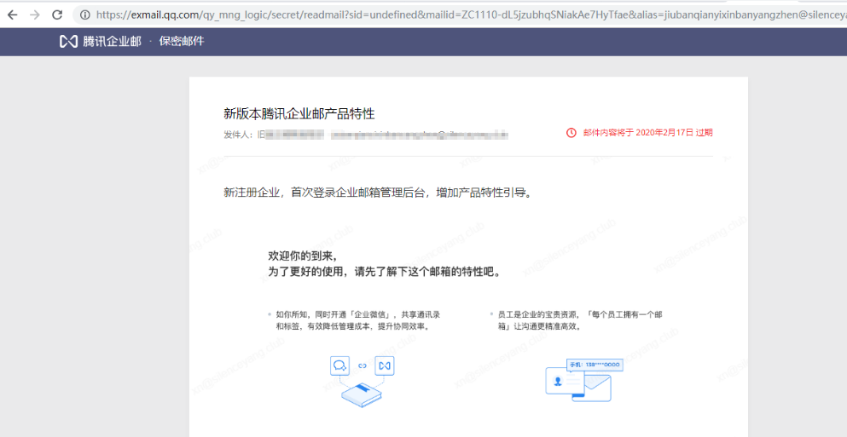Click the WeChat Work chat bubble icon

coord(340,365)
